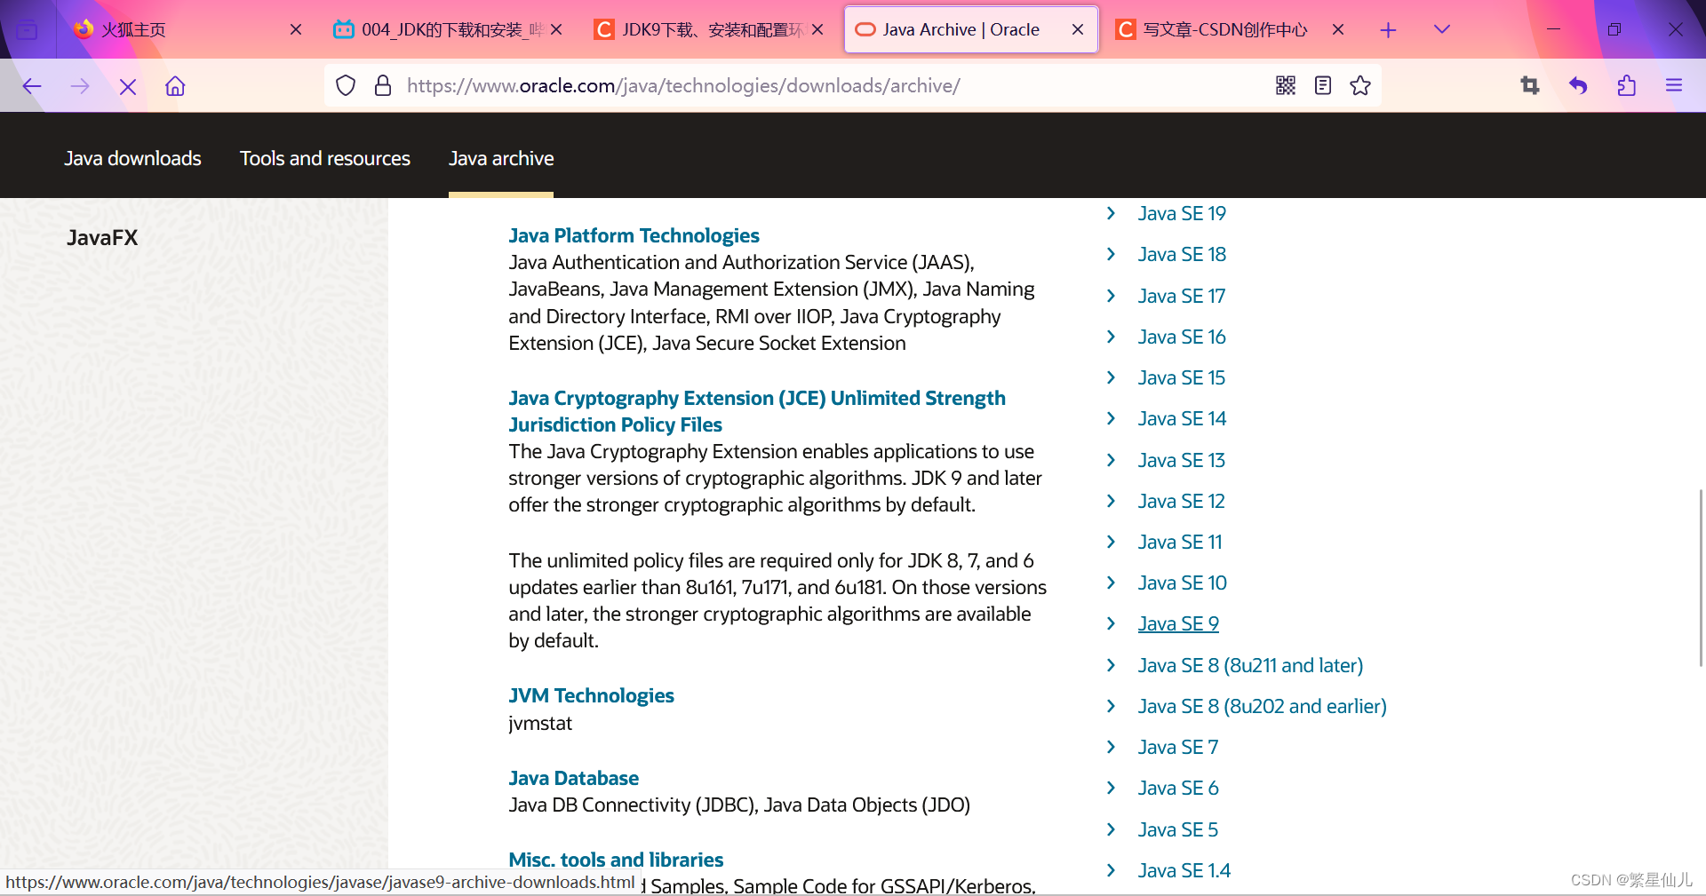Open the Java SE 9 archive
This screenshot has height=896, width=1706.
coord(1178,623)
